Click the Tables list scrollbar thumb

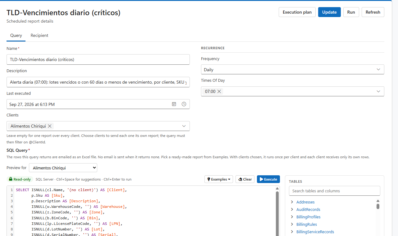point(378,206)
